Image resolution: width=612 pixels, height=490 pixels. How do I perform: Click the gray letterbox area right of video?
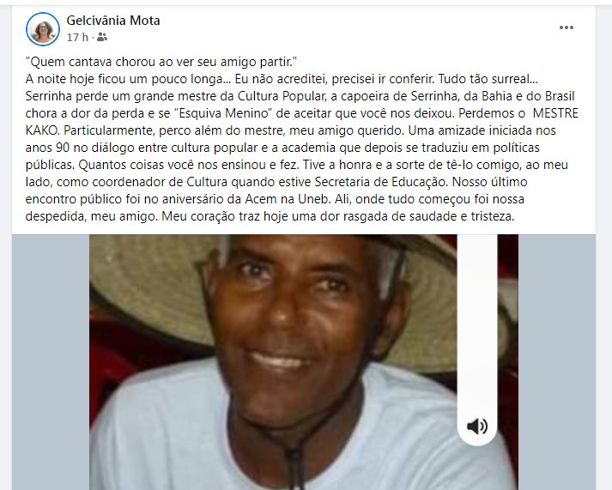557,362
